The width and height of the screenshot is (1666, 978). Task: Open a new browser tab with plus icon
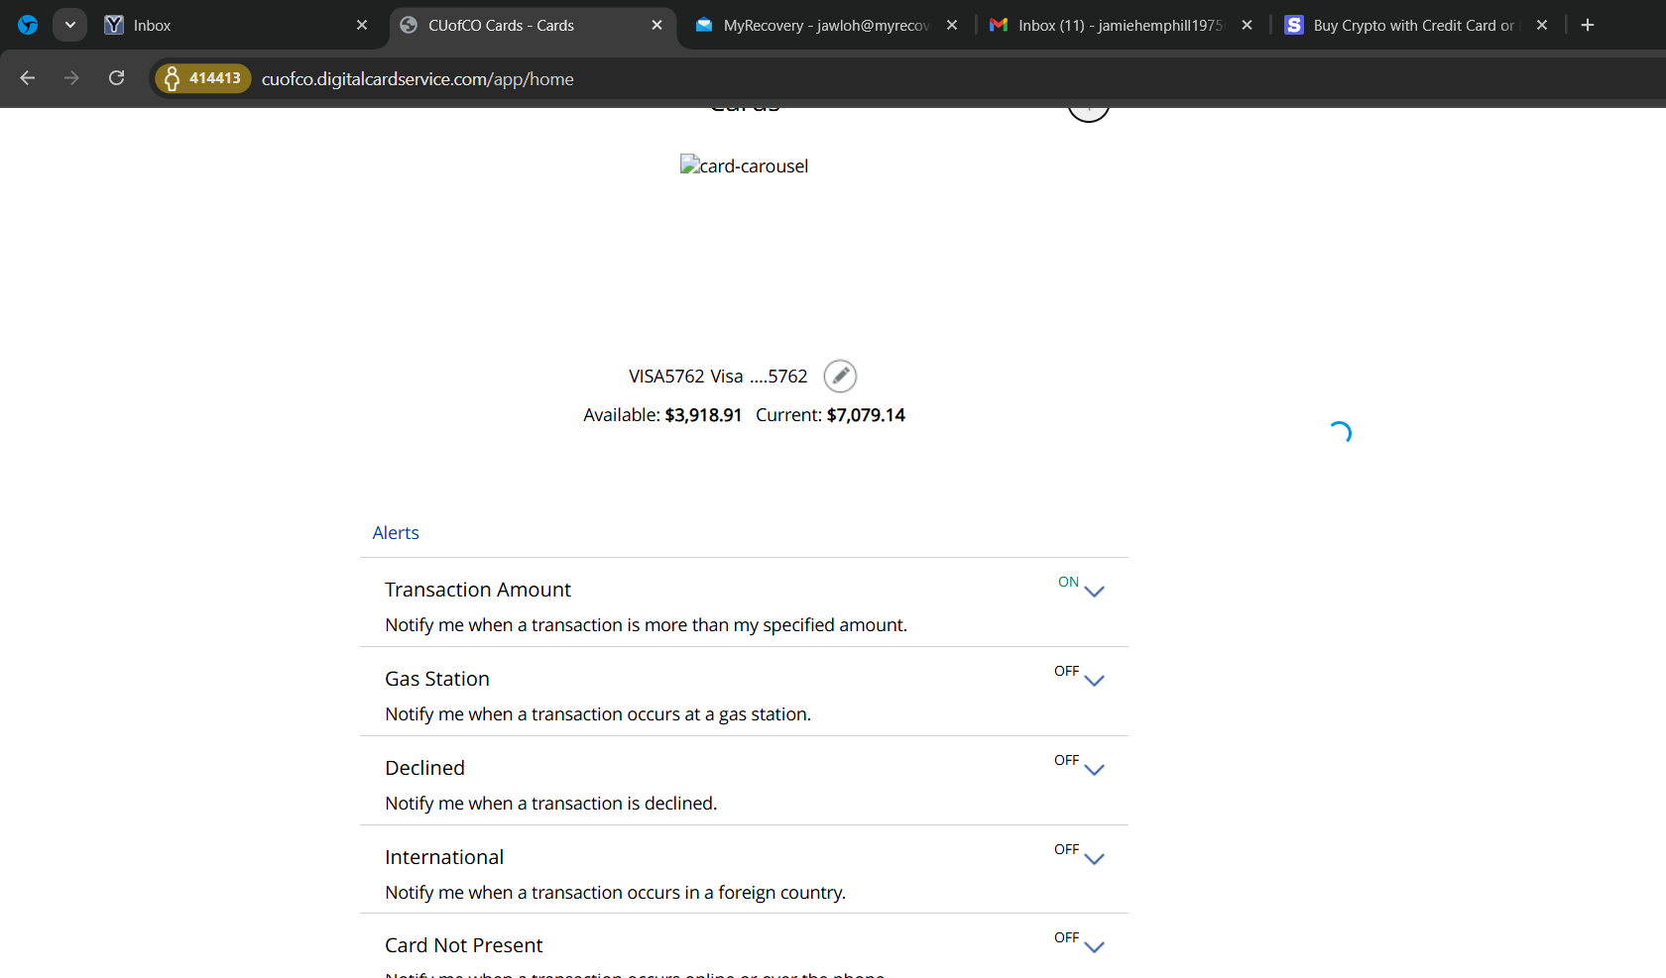1587,25
